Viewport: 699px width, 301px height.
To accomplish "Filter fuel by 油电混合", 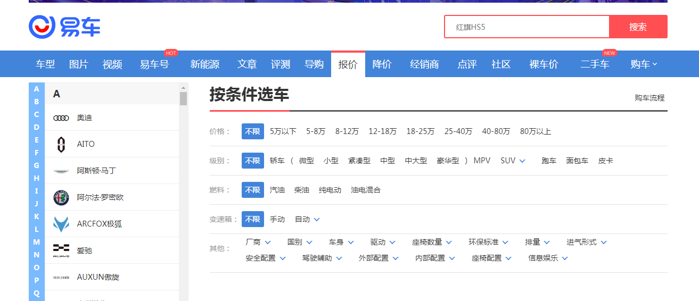I will [x=366, y=190].
